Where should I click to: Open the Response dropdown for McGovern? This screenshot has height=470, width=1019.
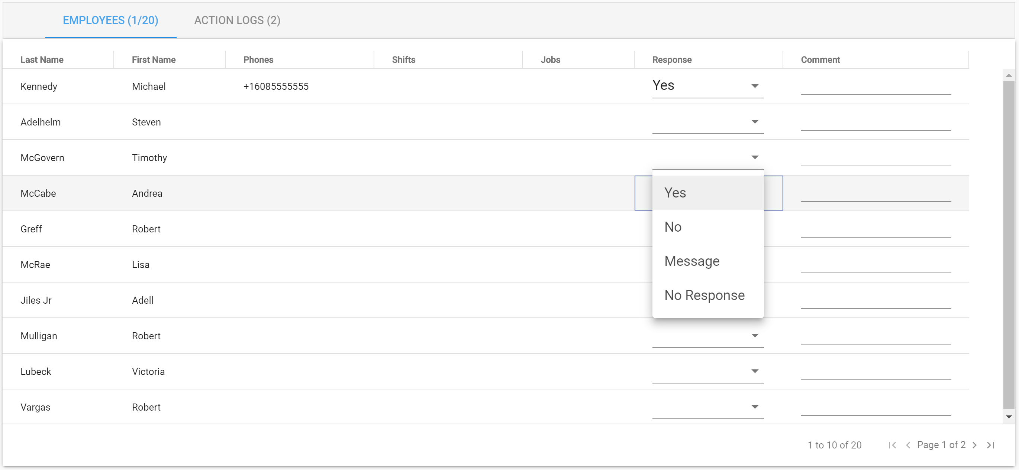(708, 157)
